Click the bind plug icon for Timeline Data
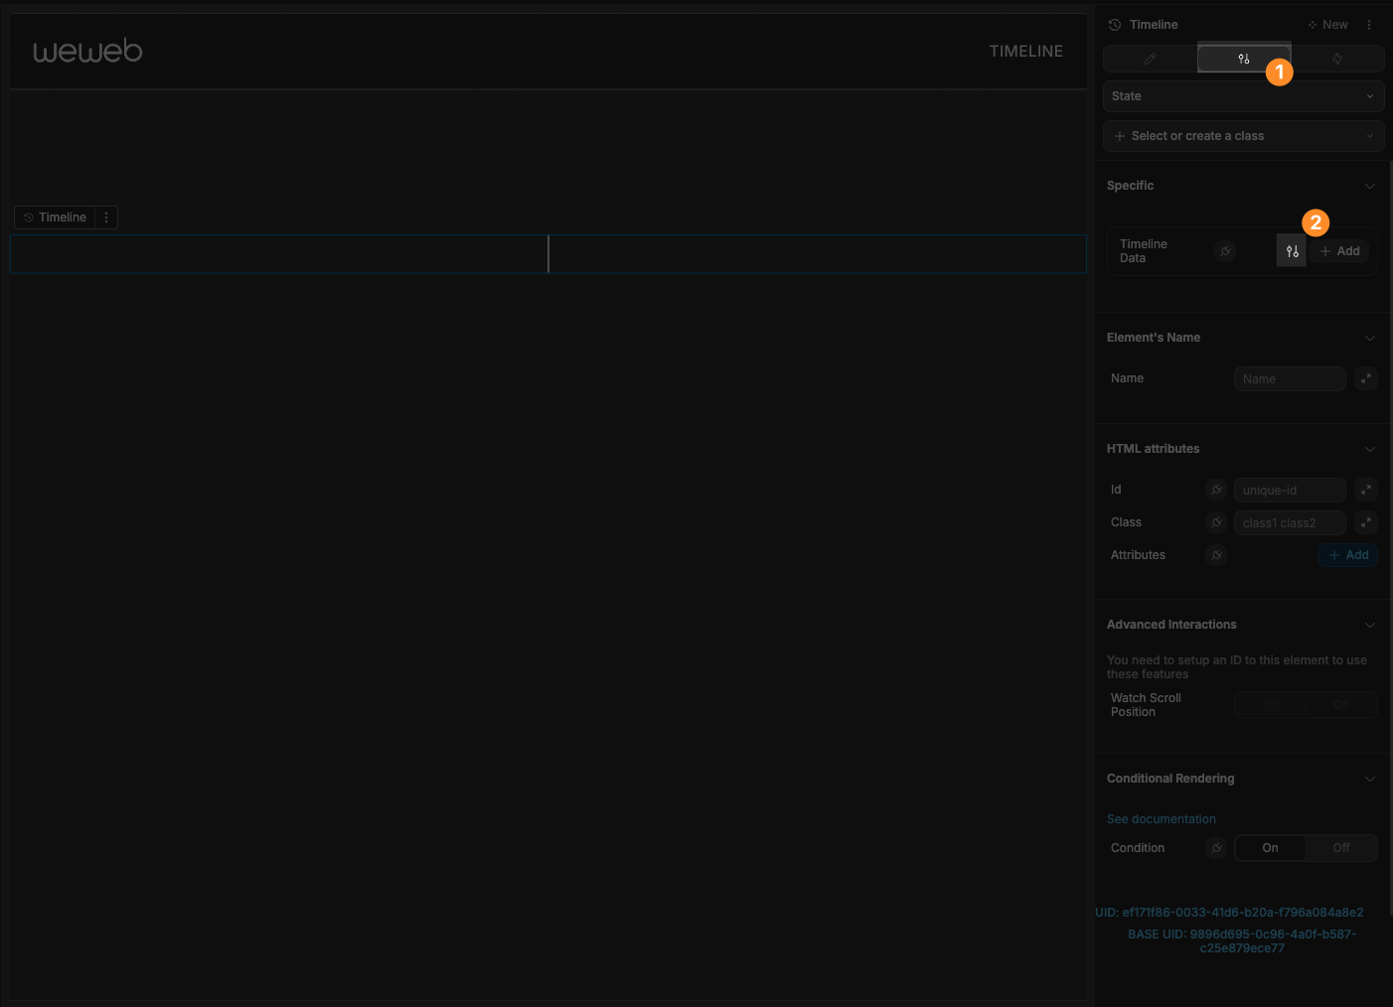The width and height of the screenshot is (1393, 1007). coord(1226,251)
